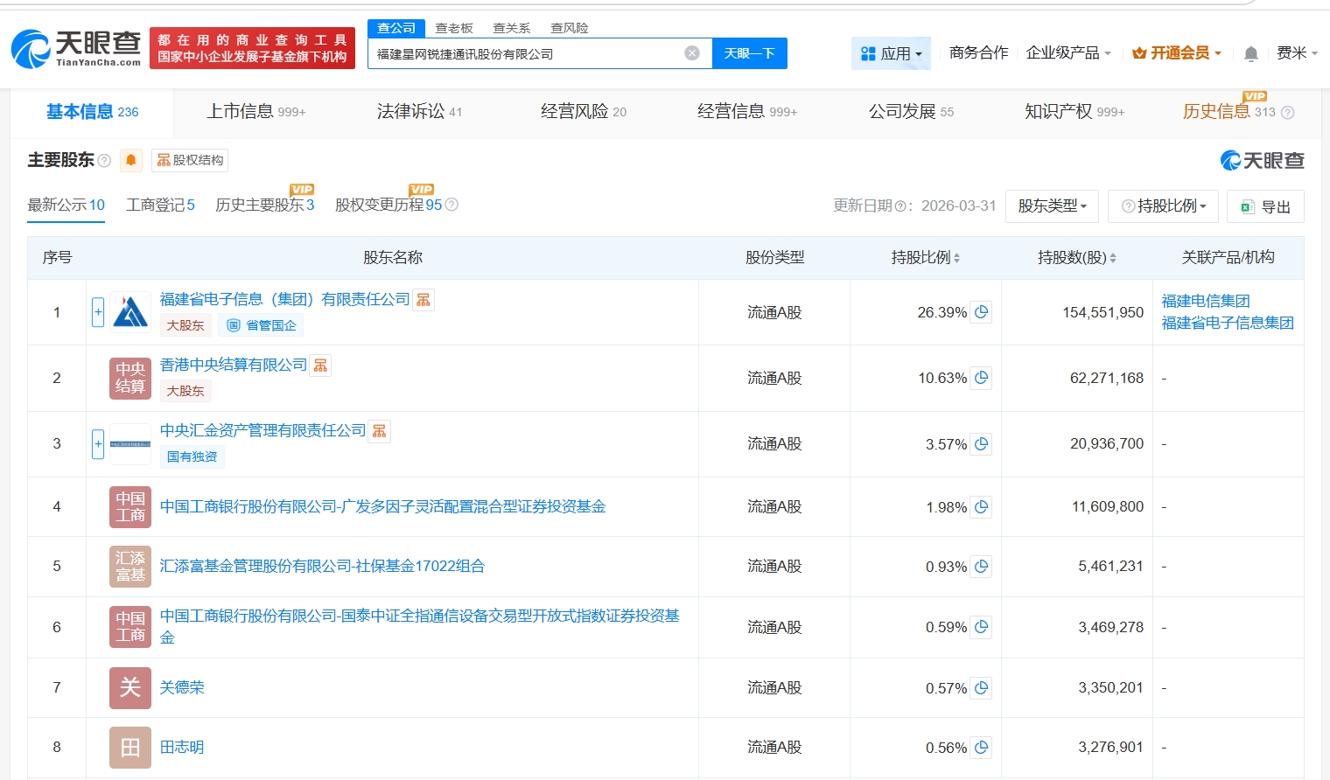Switch search mode to 查风险
The width and height of the screenshot is (1330, 780).
[570, 28]
